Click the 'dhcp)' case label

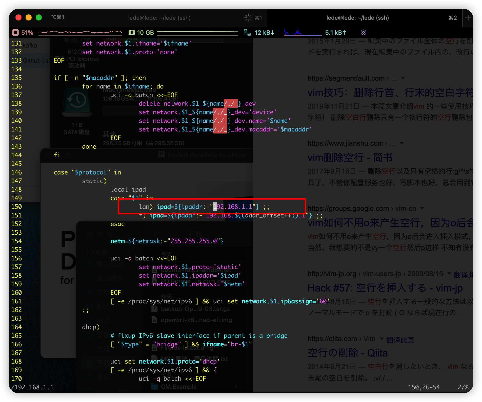pyautogui.click(x=91, y=327)
